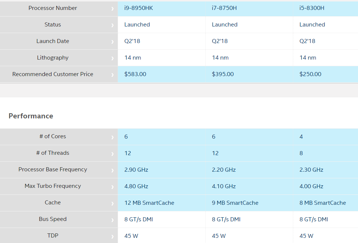Click the arrow icon next to Lithography
The image size is (358, 243).
113,58
